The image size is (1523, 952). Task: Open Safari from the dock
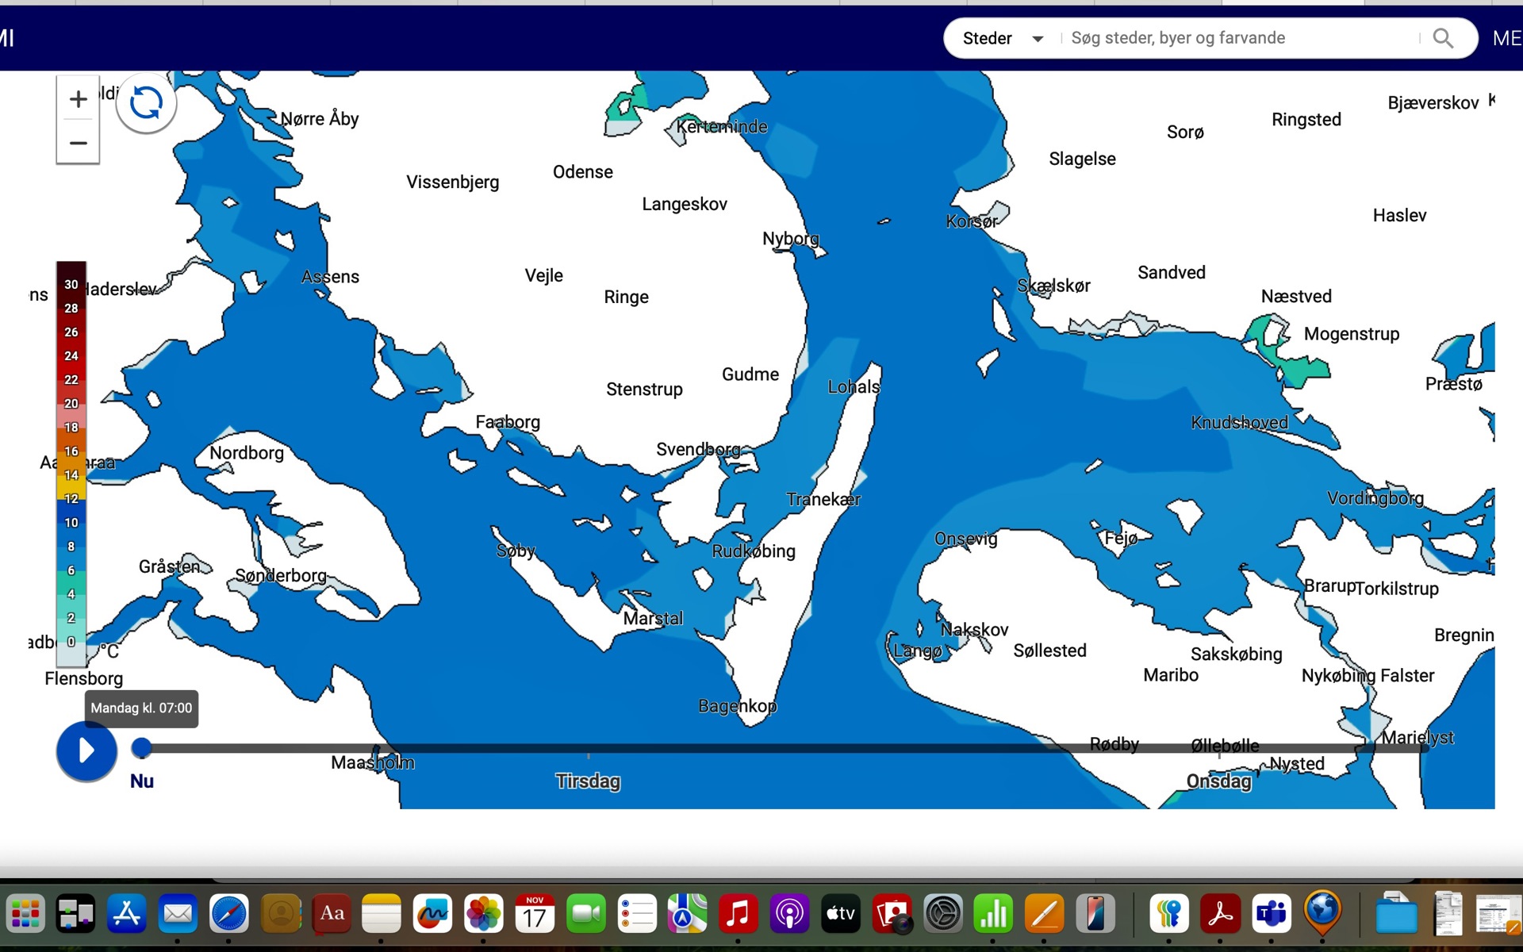coord(228,915)
